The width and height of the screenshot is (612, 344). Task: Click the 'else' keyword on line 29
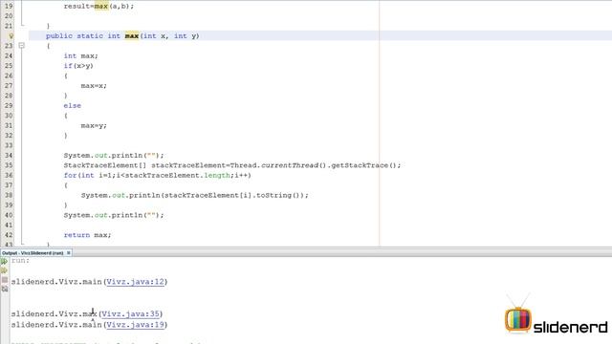point(73,106)
